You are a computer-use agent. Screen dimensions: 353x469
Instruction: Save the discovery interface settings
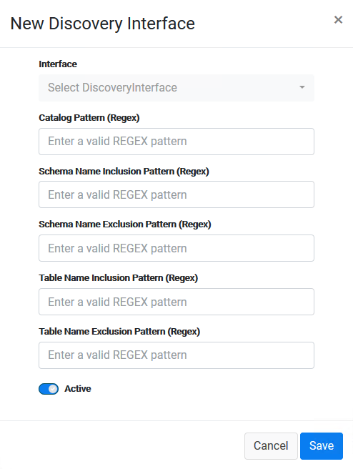point(322,445)
